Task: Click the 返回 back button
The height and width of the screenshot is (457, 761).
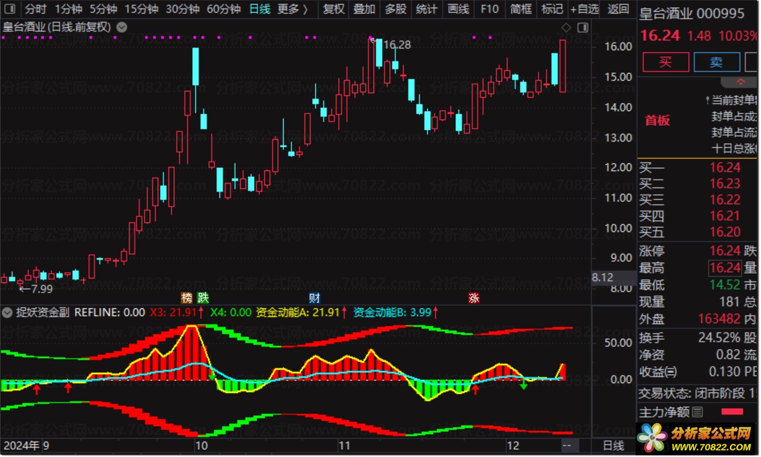Action: (x=618, y=9)
